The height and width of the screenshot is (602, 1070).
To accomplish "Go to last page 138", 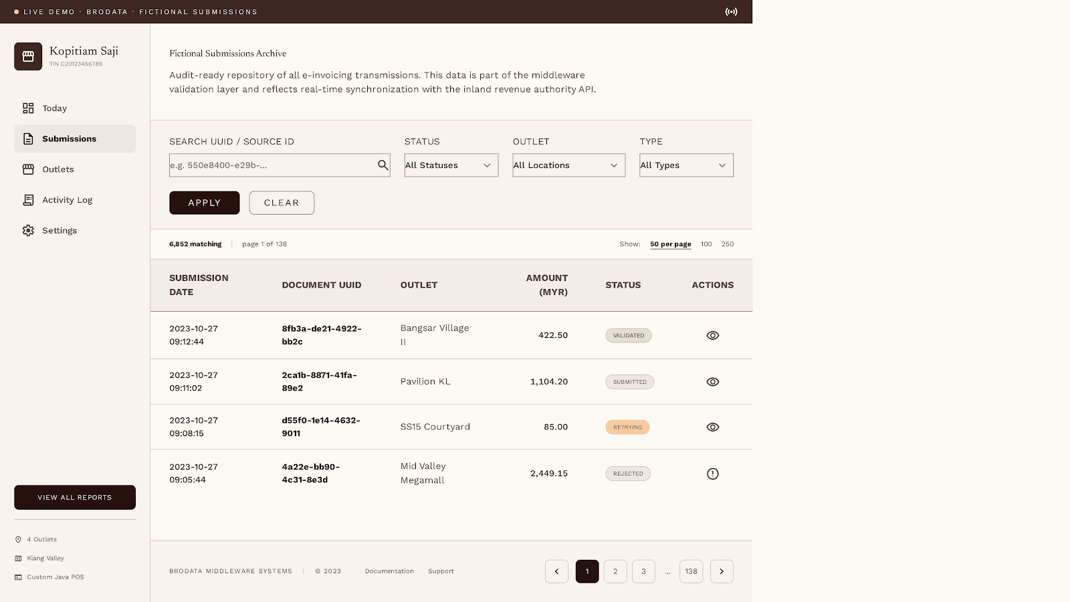I will tap(691, 571).
